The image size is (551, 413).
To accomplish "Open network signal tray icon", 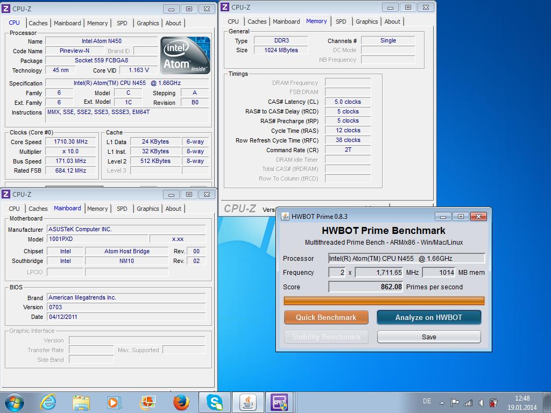I will click(468, 403).
